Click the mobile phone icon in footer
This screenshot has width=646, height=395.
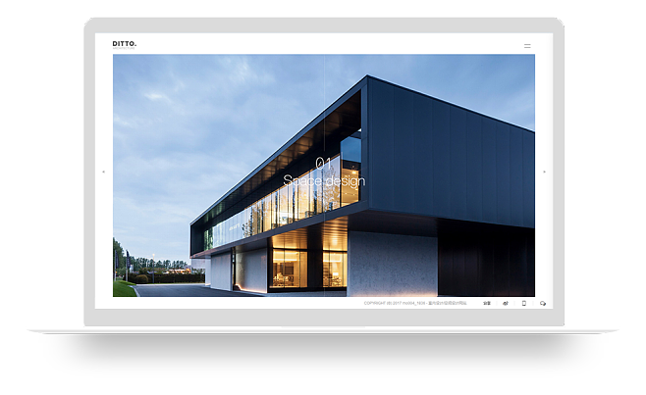524,304
